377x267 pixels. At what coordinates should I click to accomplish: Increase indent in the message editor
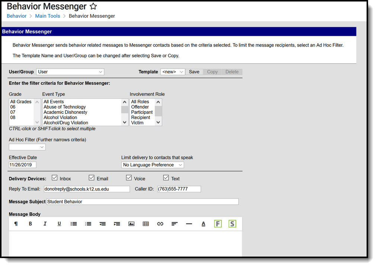117,224
